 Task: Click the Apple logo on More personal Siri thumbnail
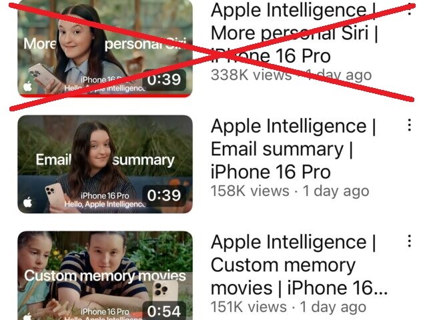27,86
